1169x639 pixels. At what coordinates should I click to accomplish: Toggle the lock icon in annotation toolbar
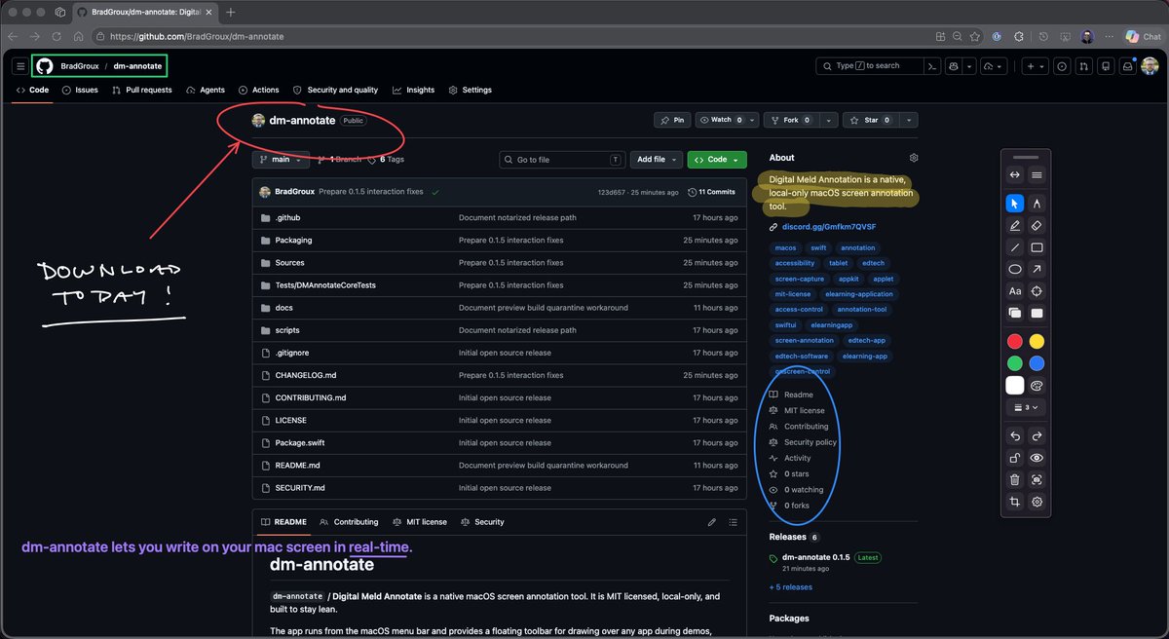coord(1015,458)
